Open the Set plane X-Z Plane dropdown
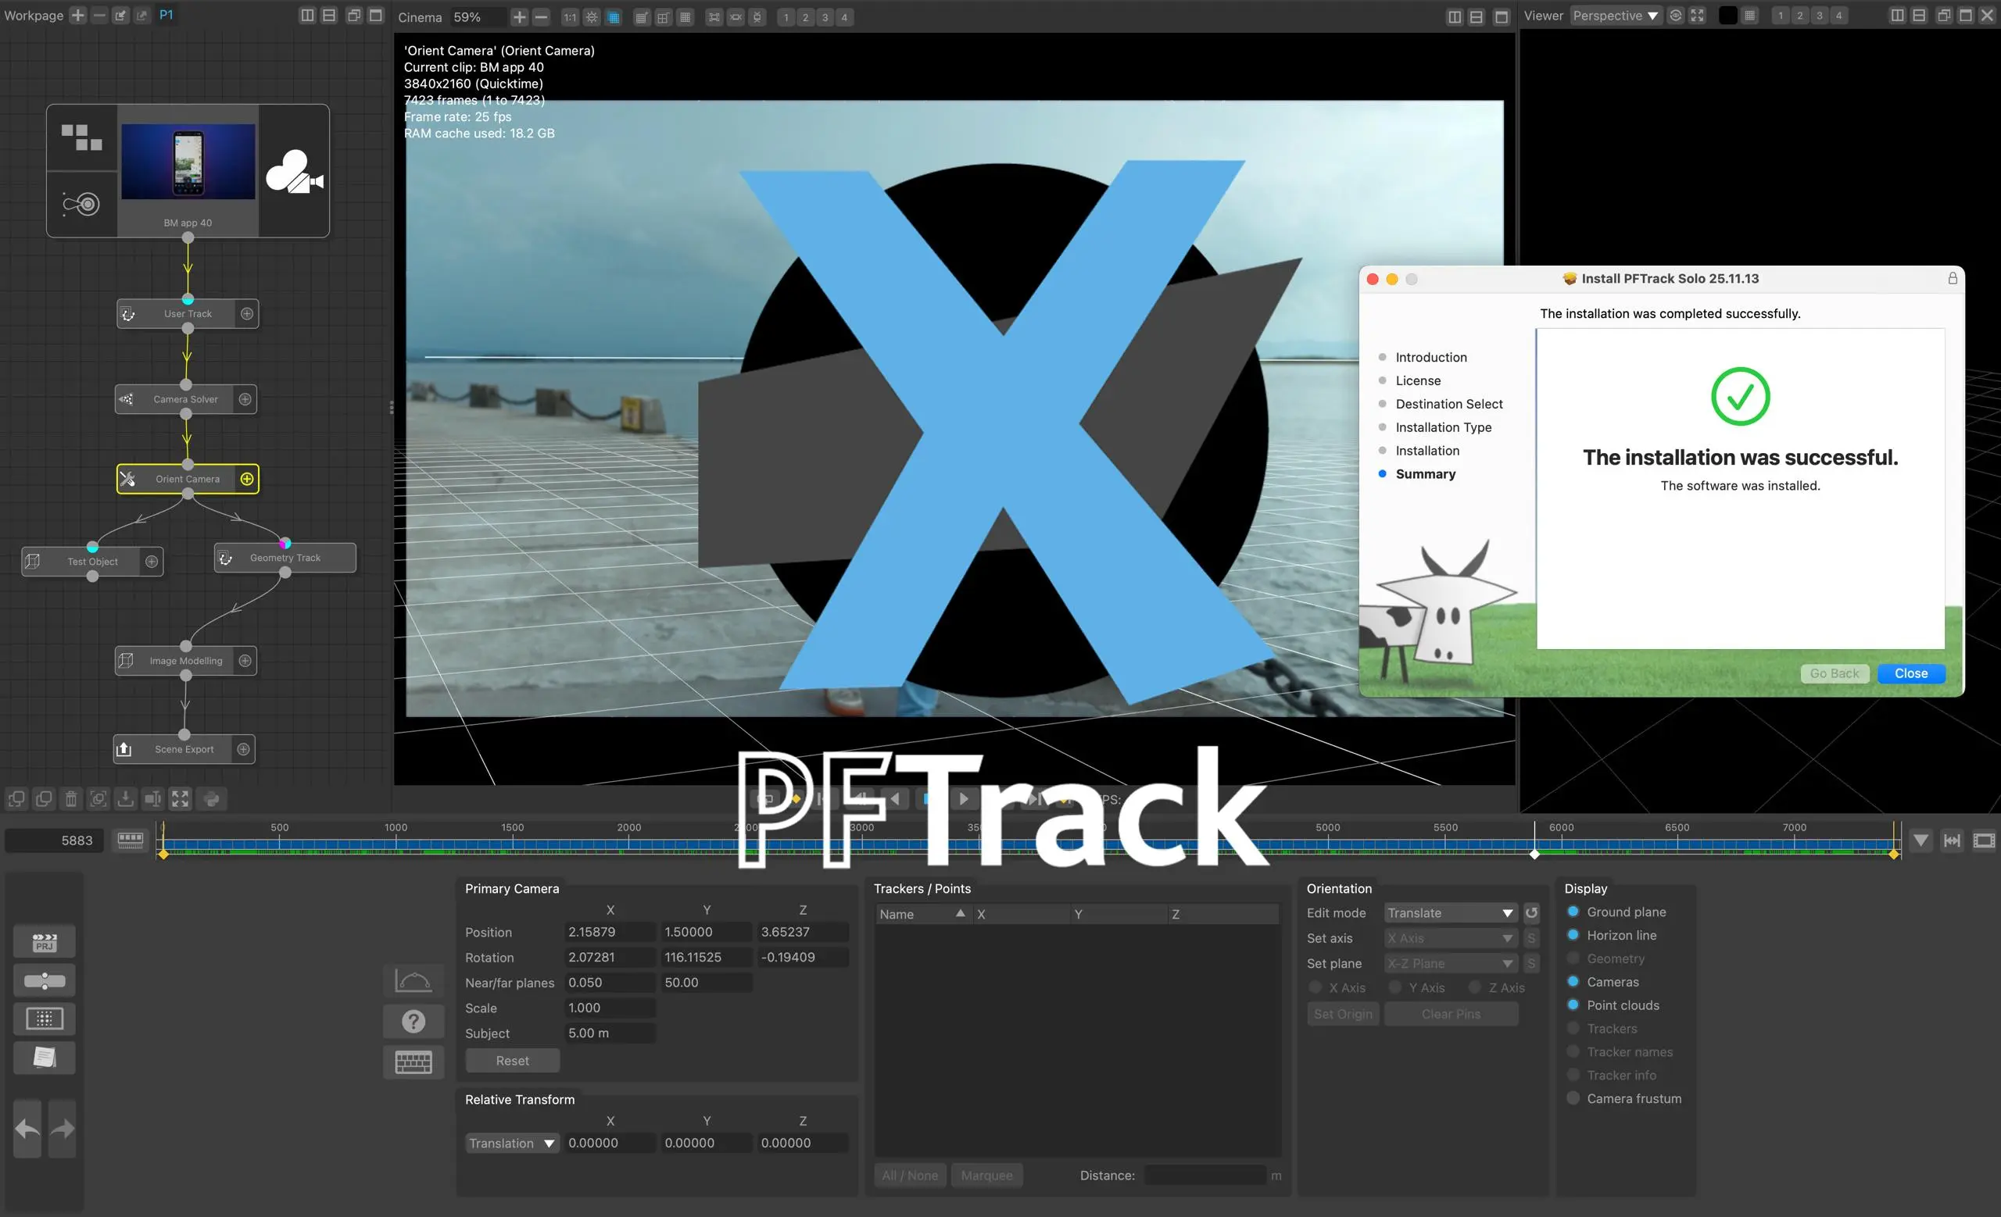This screenshot has width=2001, height=1217. 1451,964
